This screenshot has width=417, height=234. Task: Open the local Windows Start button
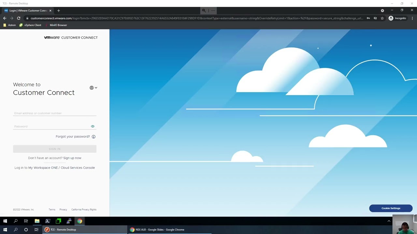click(x=5, y=229)
